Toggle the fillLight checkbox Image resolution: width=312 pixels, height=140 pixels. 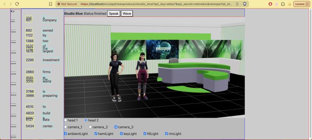(x=145, y=134)
